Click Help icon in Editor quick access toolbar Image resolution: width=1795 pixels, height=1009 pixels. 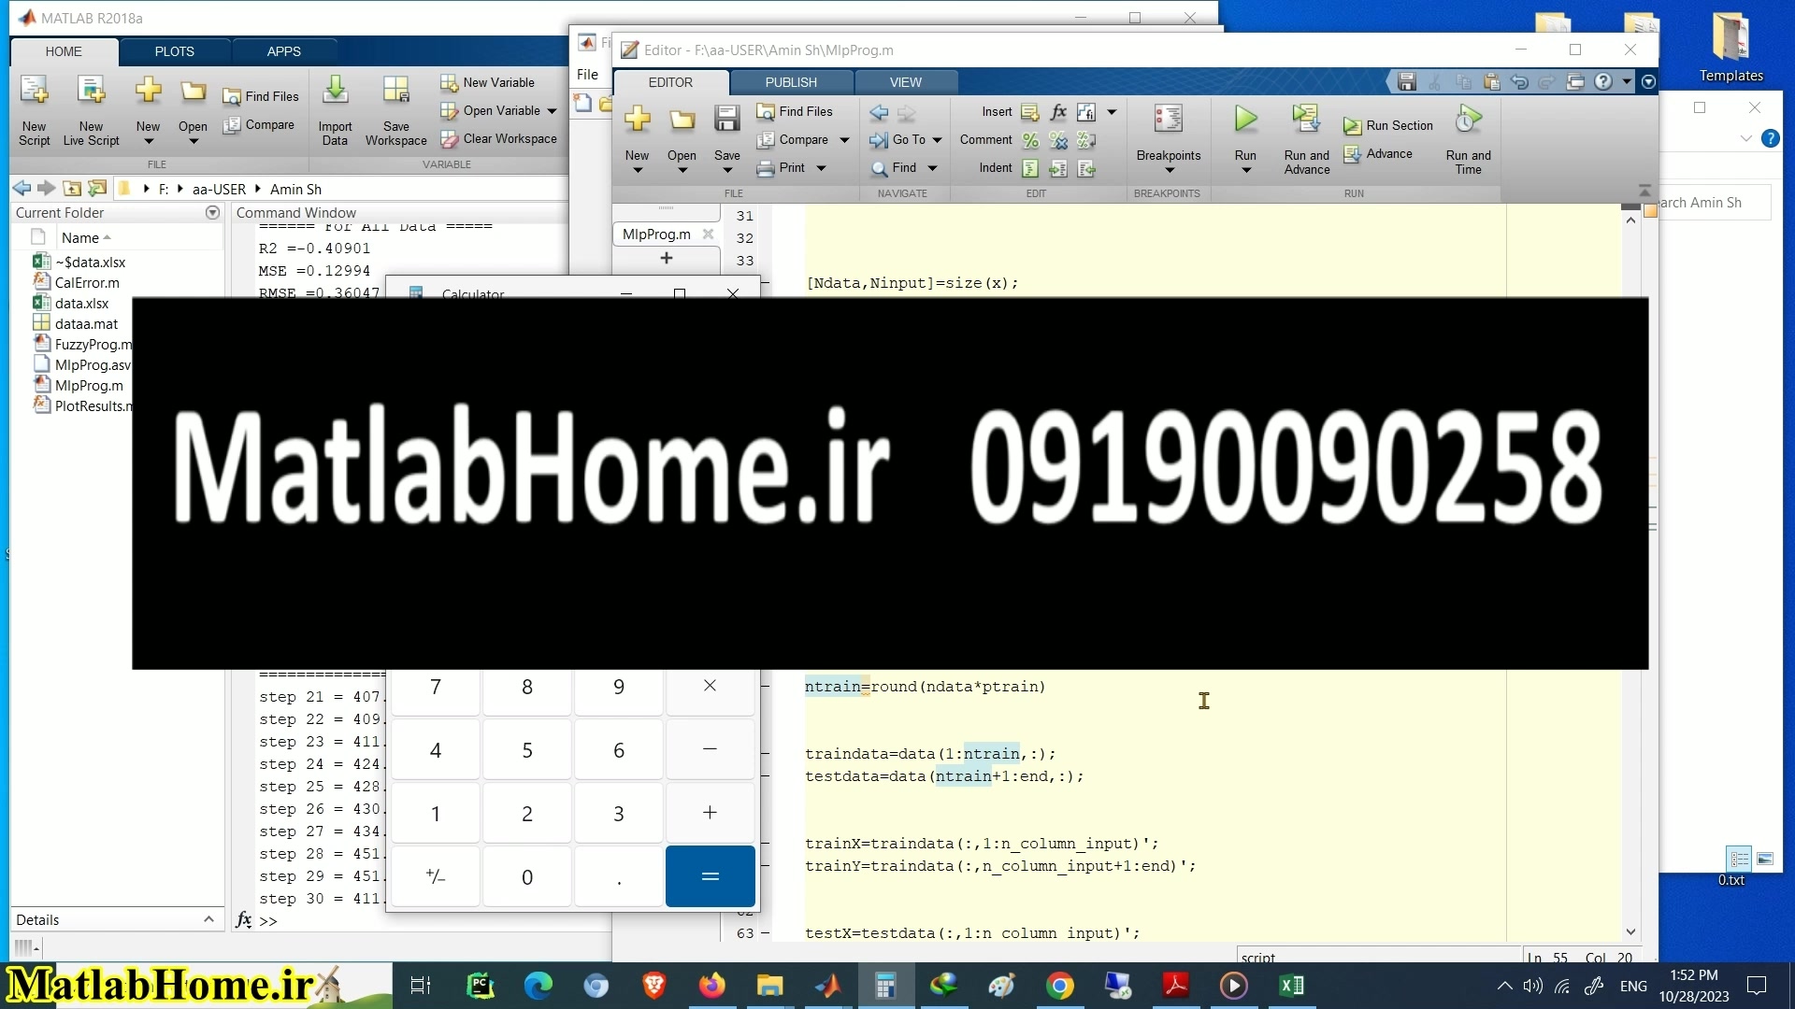(x=1603, y=82)
